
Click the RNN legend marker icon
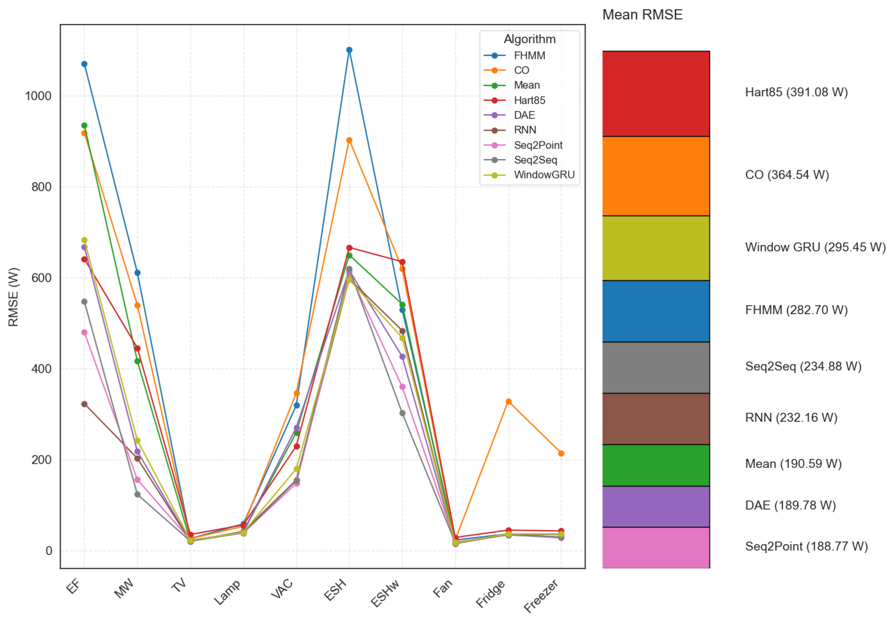(x=495, y=130)
